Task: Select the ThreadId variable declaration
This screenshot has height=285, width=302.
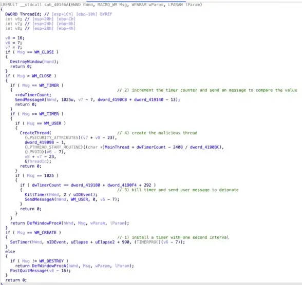Action: [23, 14]
